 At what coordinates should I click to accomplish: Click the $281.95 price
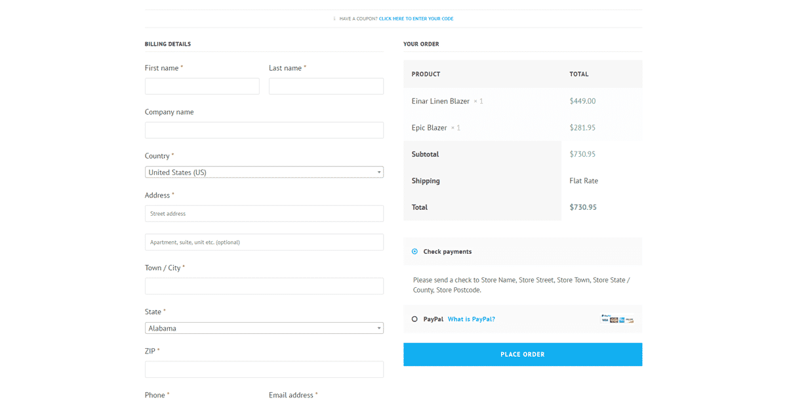(582, 128)
